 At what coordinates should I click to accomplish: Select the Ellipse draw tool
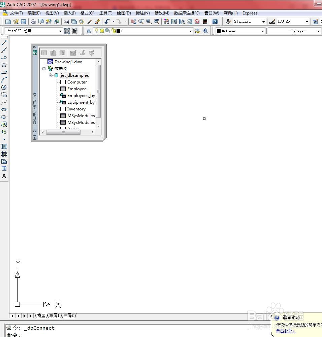pos(4,109)
